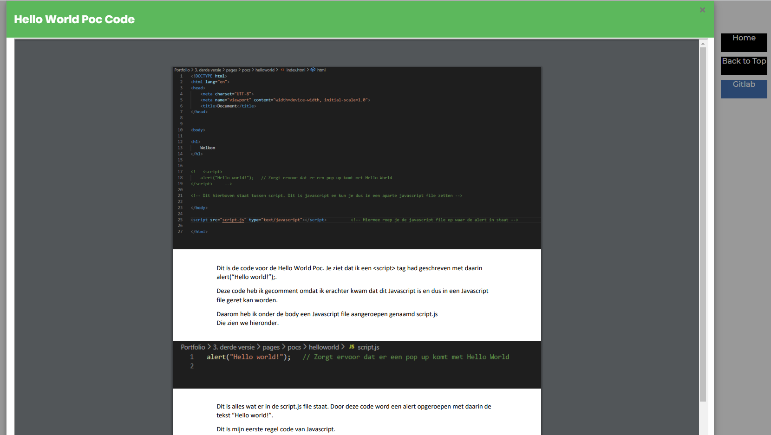The width and height of the screenshot is (771, 435).
Task: Click the Back to Top button
Action: (x=744, y=65)
